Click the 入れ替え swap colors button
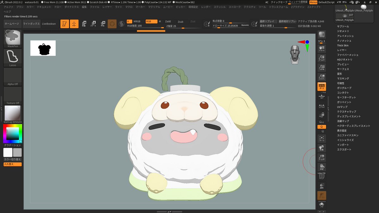Viewport: 379px width, 213px height. point(13,164)
